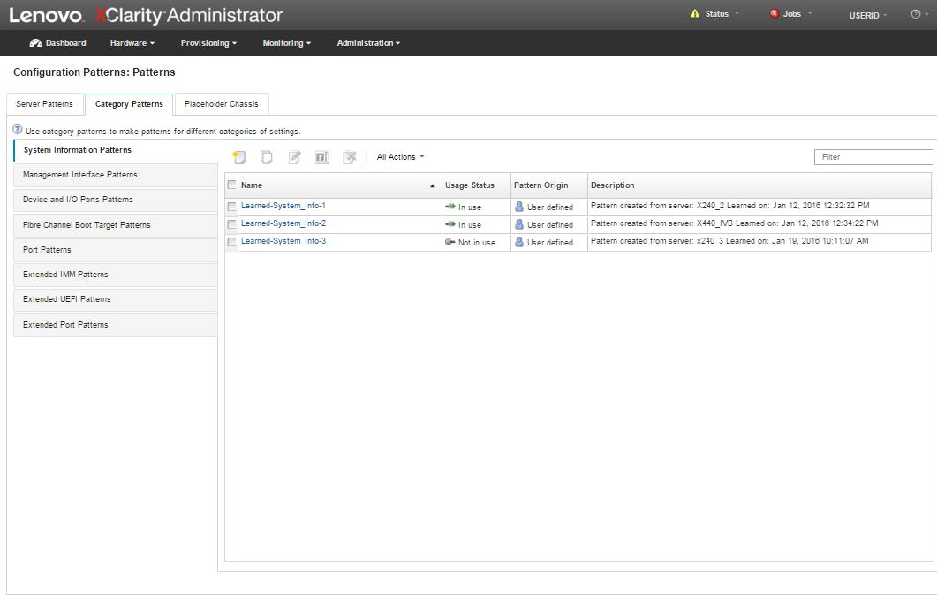The height and width of the screenshot is (596, 937).
Task: Click the blue help icon beside category hint
Action: tap(18, 130)
